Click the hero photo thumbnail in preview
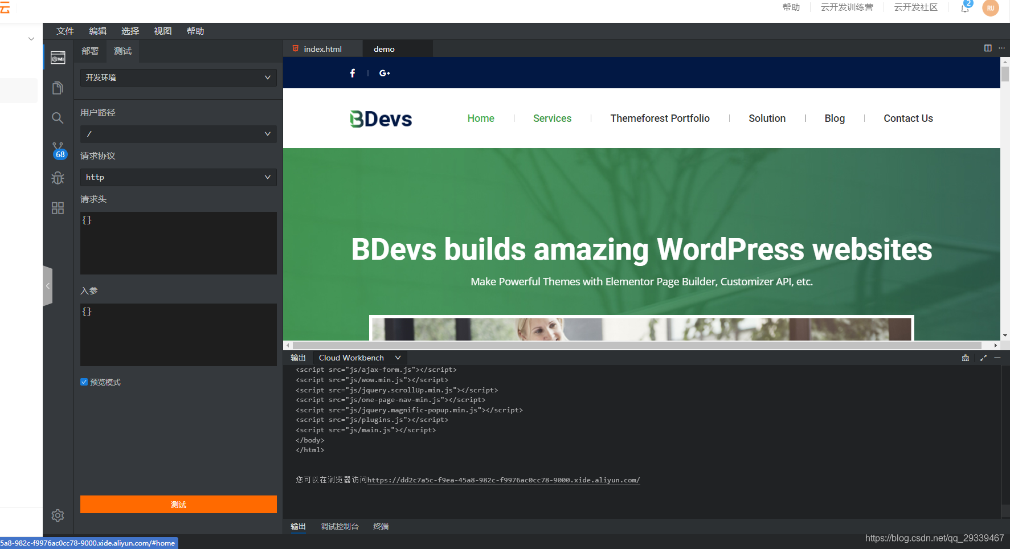 click(641, 328)
